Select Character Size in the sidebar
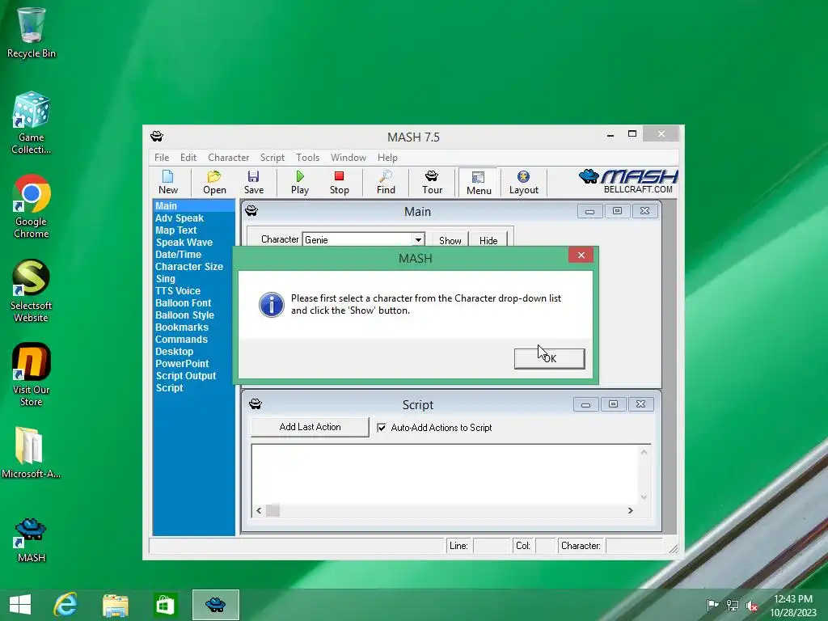Image resolution: width=828 pixels, height=621 pixels. pyautogui.click(x=189, y=267)
